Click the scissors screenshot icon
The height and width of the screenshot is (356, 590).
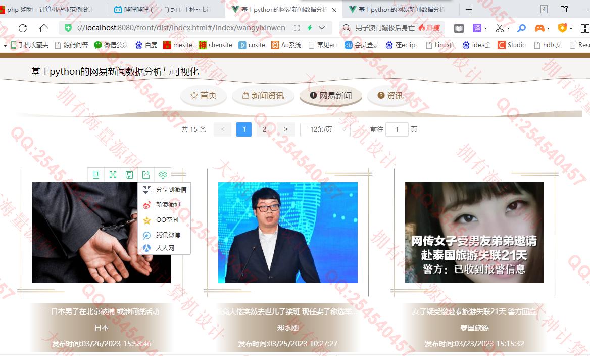click(x=500, y=28)
